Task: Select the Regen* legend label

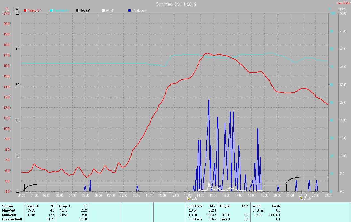Action: point(85,10)
